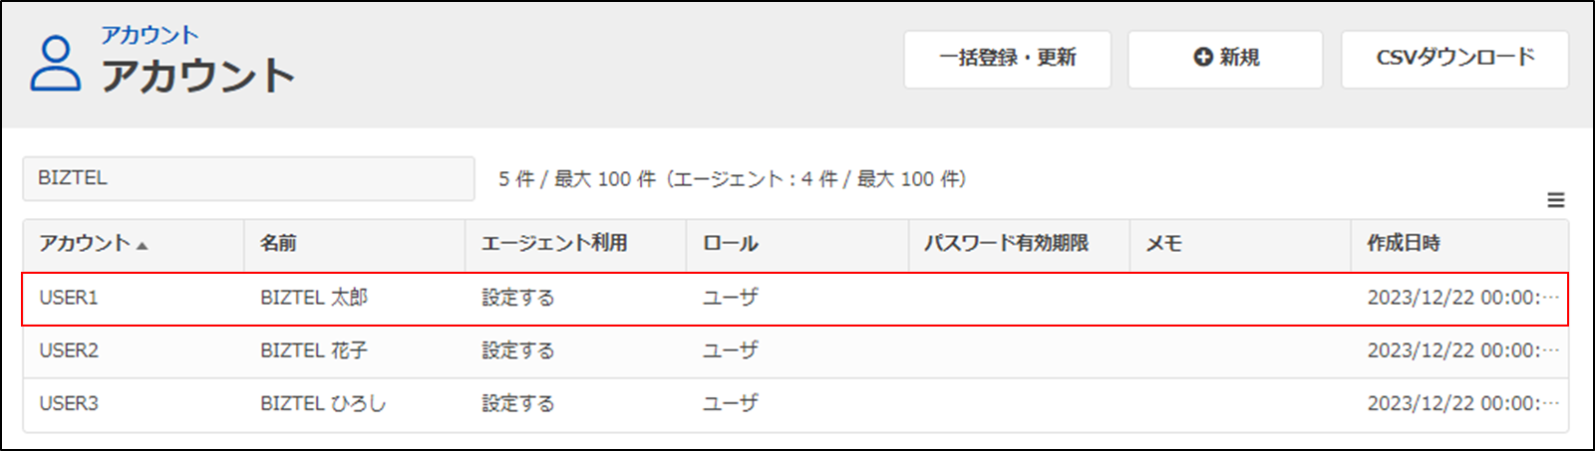The width and height of the screenshot is (1595, 451).
Task: Click 設定する in the USER1 row
Action: (x=517, y=298)
